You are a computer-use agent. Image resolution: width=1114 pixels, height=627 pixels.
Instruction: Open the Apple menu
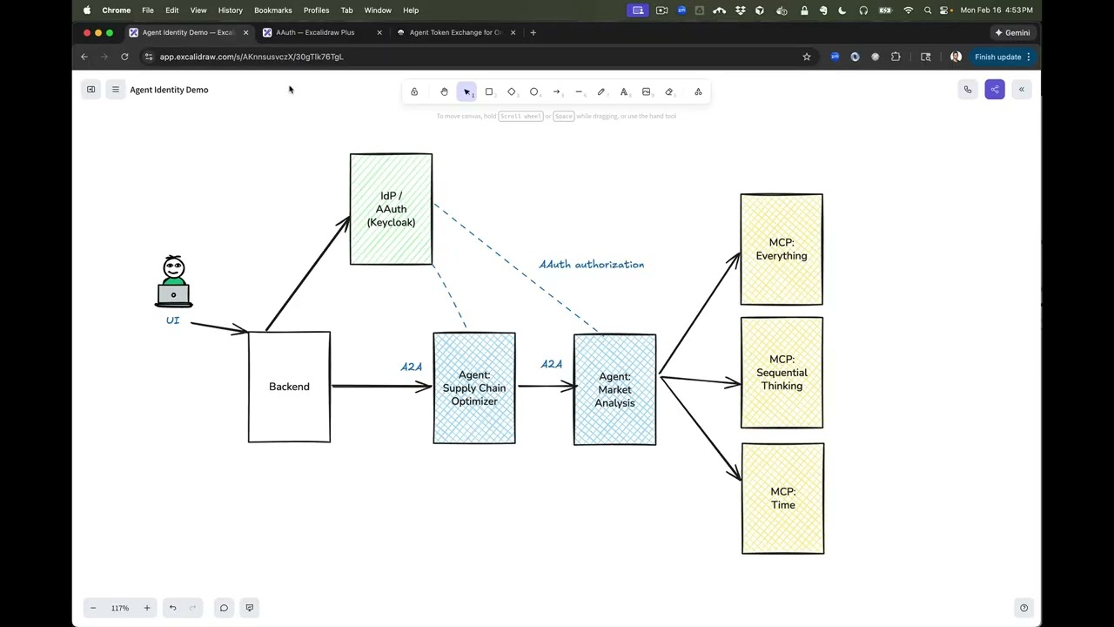point(87,10)
